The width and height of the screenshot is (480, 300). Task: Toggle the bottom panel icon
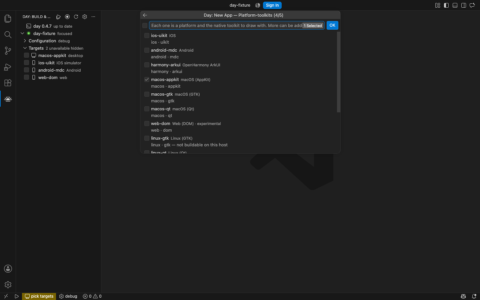coord(455,5)
